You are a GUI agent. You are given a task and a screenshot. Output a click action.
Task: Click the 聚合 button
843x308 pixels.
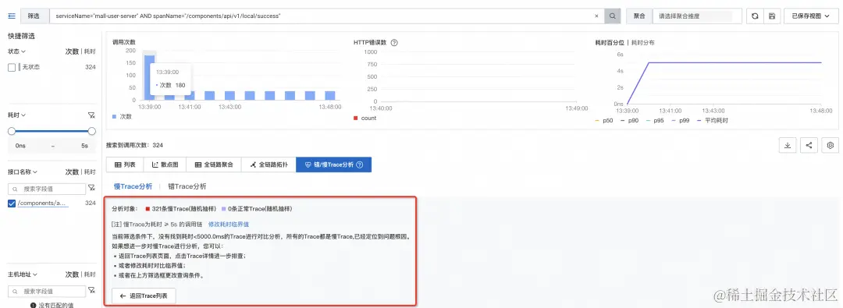pyautogui.click(x=639, y=16)
